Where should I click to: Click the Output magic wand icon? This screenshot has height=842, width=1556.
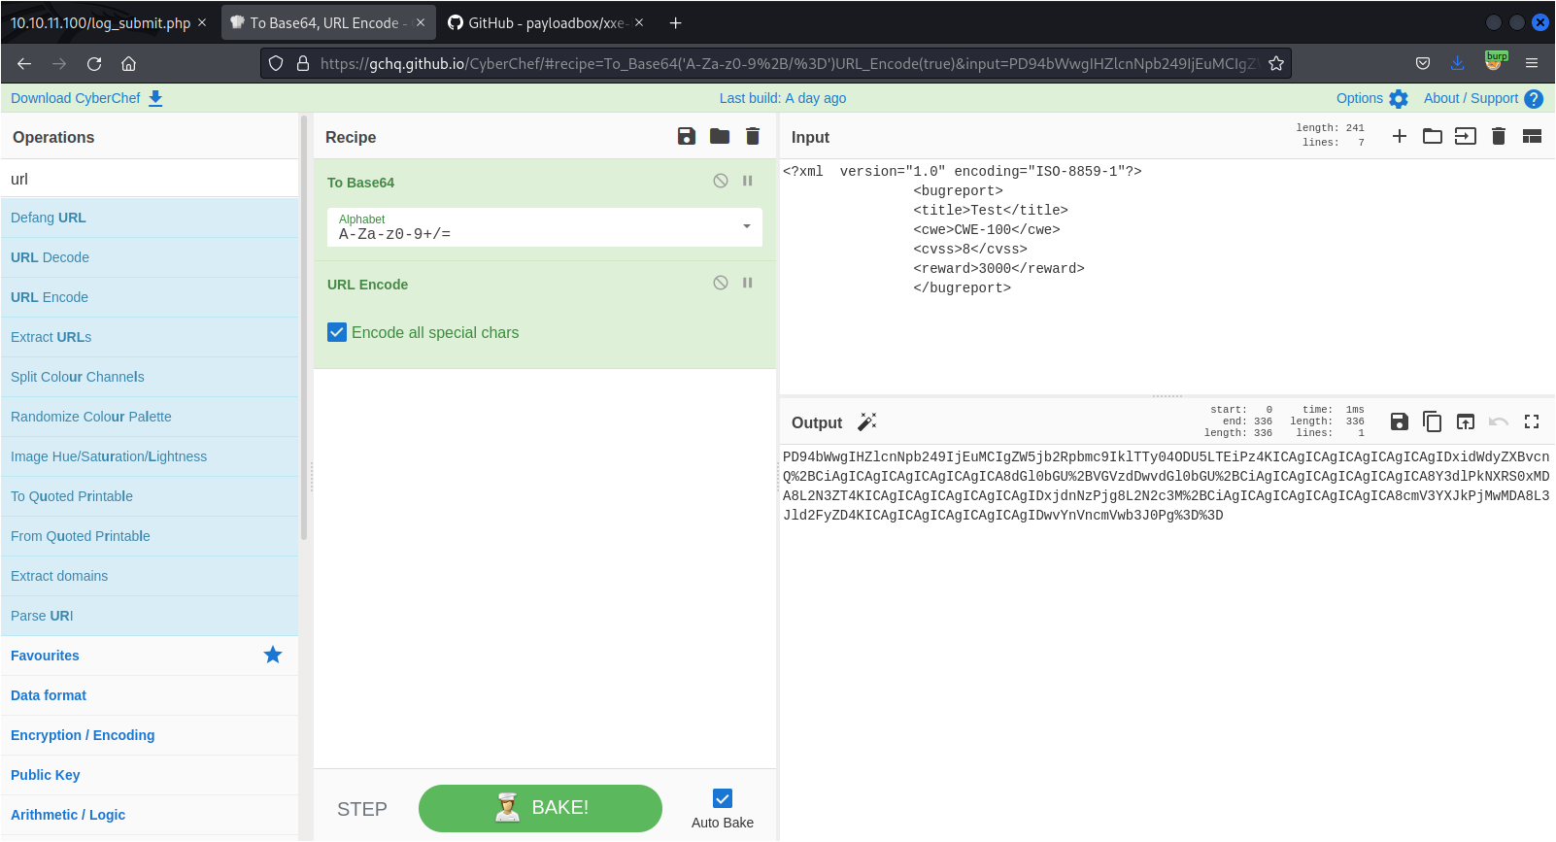867,421
